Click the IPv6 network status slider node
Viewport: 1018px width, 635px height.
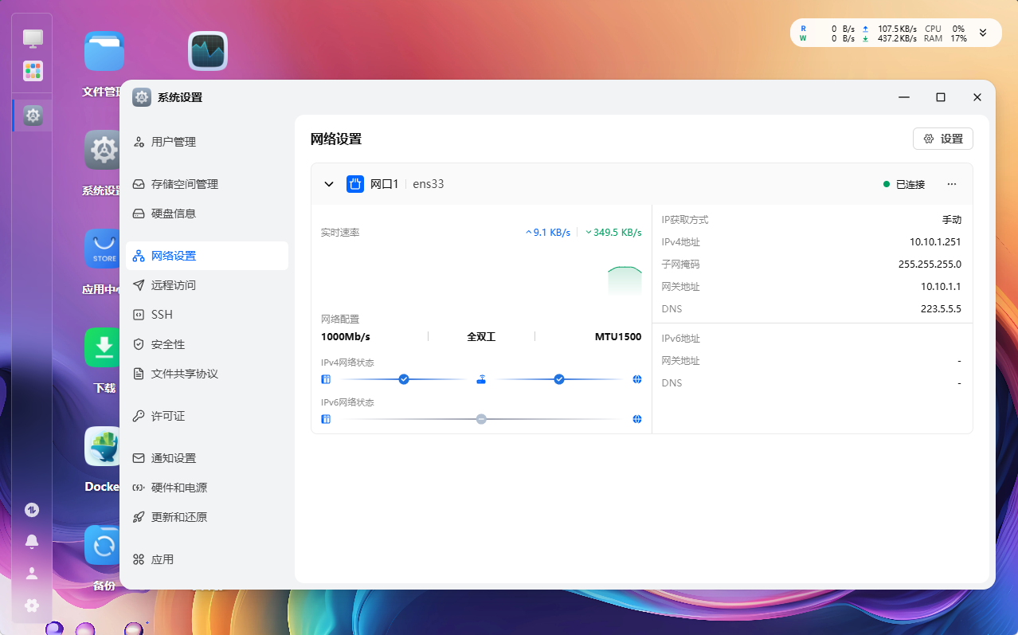tap(481, 419)
